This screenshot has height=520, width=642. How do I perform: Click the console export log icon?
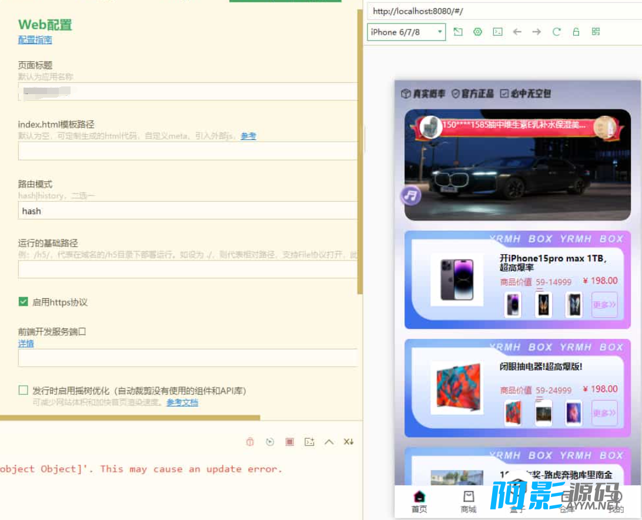click(309, 442)
